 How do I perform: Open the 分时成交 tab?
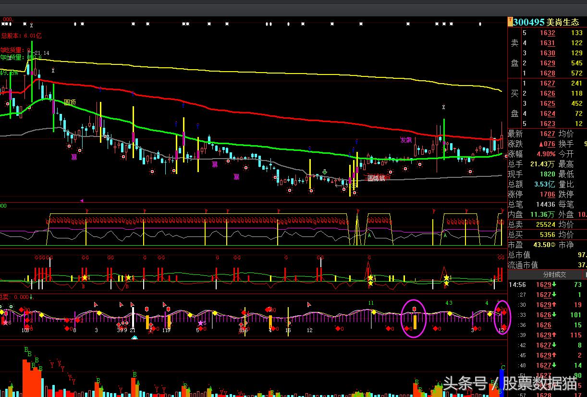pyautogui.click(x=554, y=274)
